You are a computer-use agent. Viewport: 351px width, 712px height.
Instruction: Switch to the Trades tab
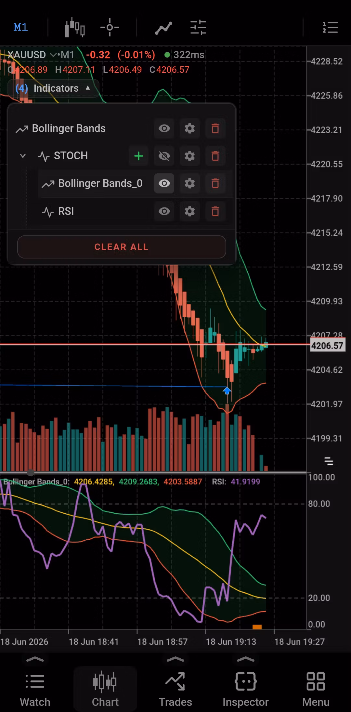[175, 689]
